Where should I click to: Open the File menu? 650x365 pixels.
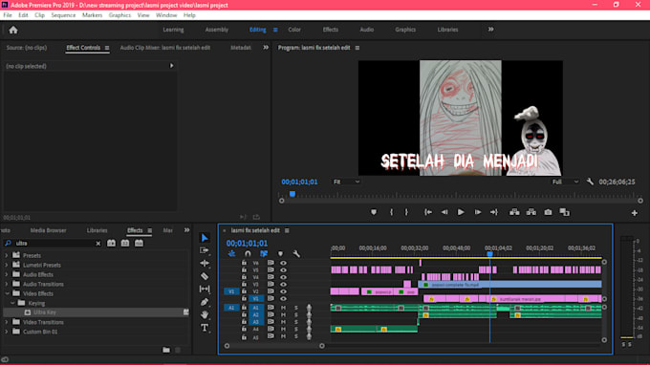[8, 15]
